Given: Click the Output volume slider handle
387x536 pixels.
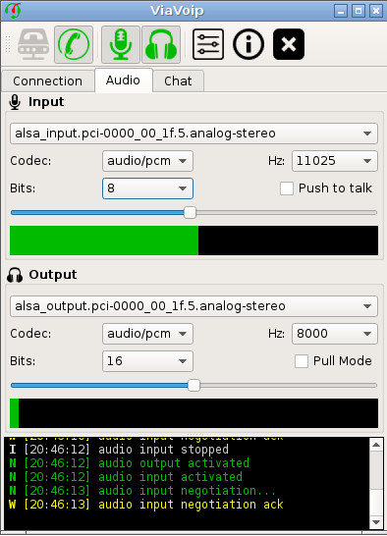Looking at the screenshot, I should point(194,386).
